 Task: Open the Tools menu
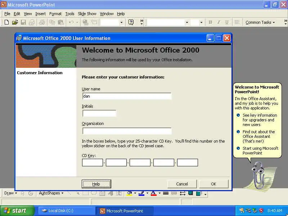pos(70,14)
